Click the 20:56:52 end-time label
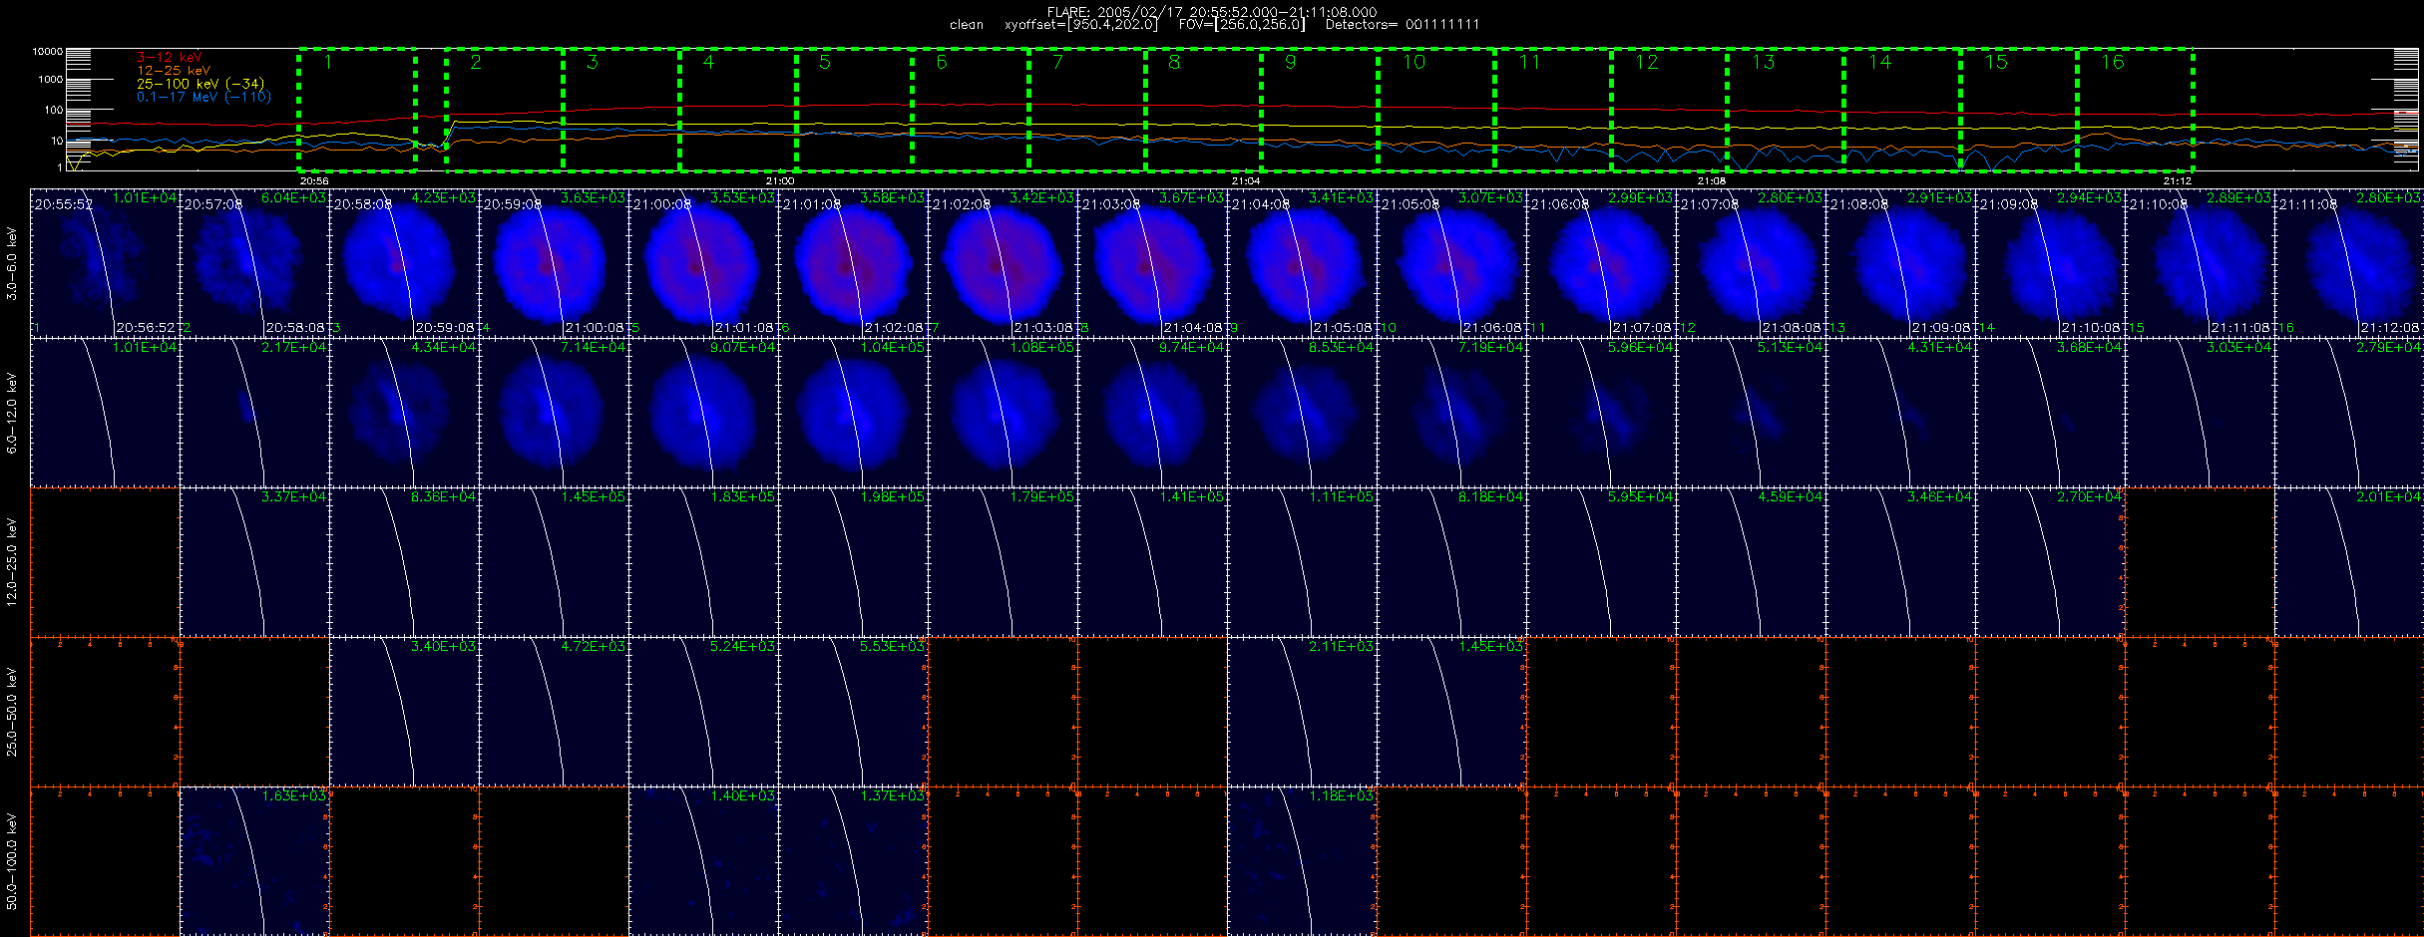This screenshot has width=2424, height=937. click(147, 328)
